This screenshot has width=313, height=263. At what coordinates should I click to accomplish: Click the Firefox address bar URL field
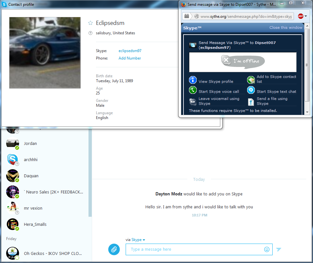(x=246, y=16)
